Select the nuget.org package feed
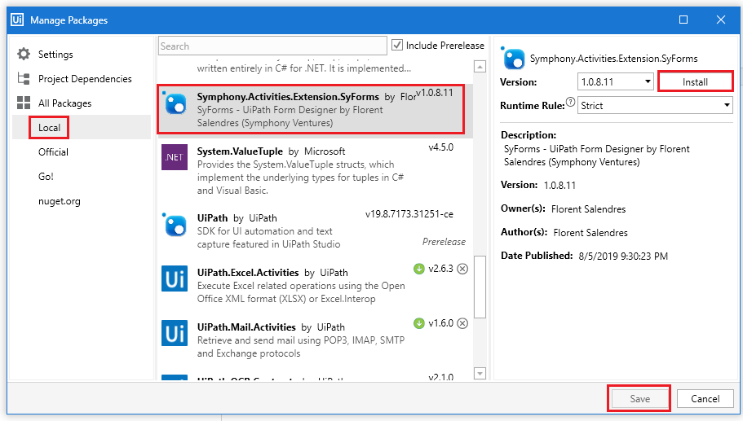The image size is (743, 421). pyautogui.click(x=60, y=201)
